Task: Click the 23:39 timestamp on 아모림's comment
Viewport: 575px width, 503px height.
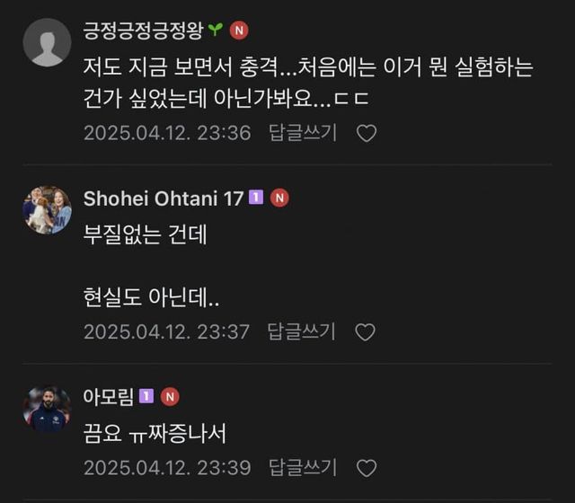Action: pyautogui.click(x=167, y=468)
